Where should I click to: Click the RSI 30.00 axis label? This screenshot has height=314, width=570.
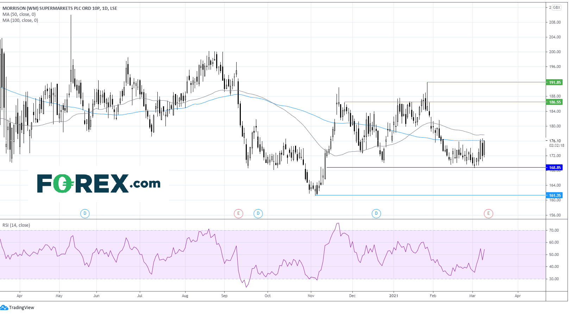(x=554, y=279)
